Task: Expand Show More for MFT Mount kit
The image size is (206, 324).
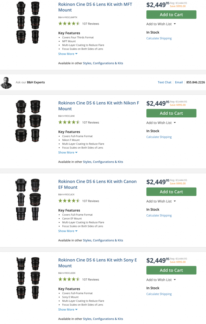Action: 68,54
